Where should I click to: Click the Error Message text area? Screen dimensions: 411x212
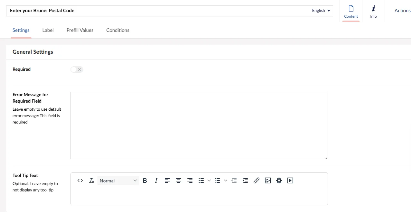point(199,125)
